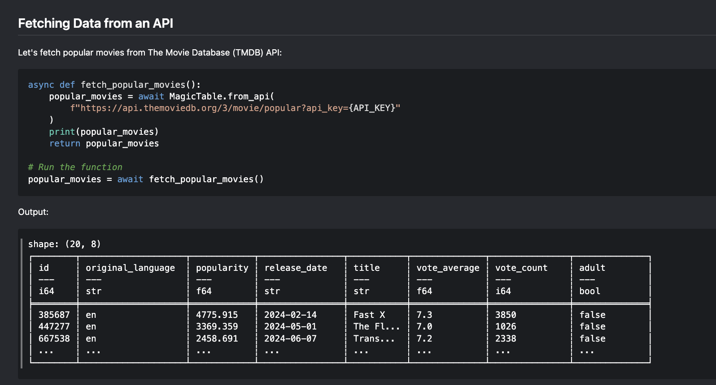Screen dimensions: 716x385
Task: Click the title cell 'Fast X'
Action: tap(369, 315)
